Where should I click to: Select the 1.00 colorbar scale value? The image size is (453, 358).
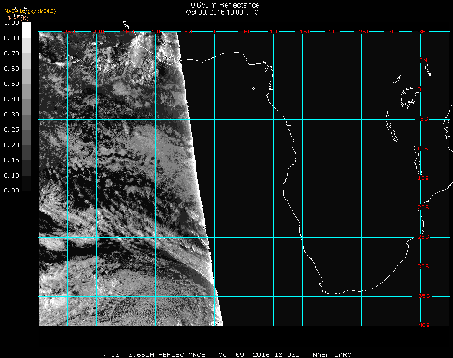11,23
